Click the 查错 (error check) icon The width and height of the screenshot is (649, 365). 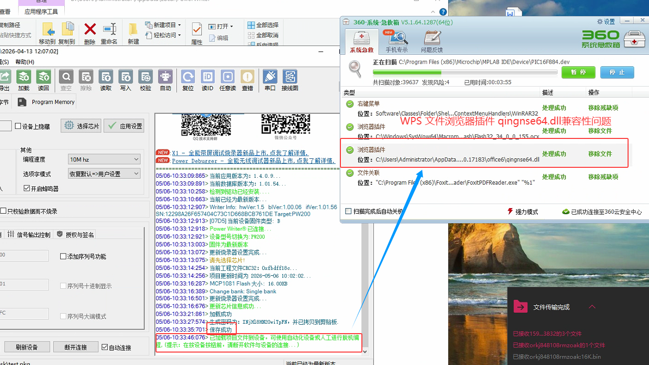click(247, 77)
